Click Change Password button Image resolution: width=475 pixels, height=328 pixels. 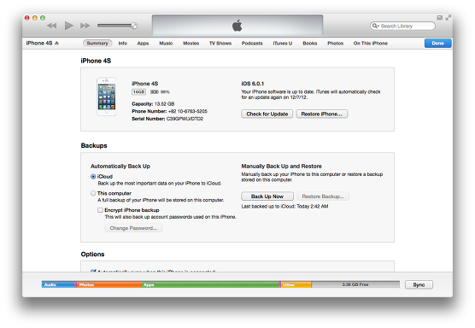coord(133,228)
